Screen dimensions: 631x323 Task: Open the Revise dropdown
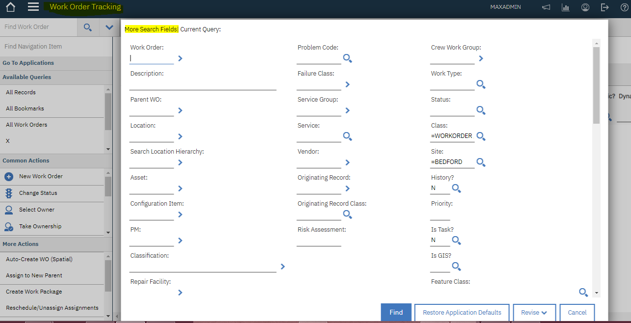tap(534, 312)
